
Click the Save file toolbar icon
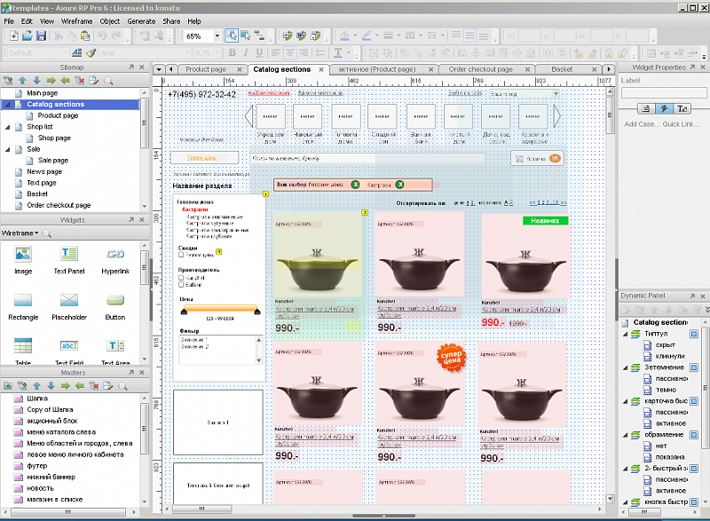(x=41, y=36)
